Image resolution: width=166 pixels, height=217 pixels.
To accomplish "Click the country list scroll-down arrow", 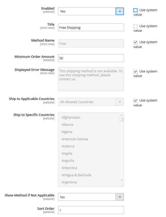I will click(x=122, y=180).
